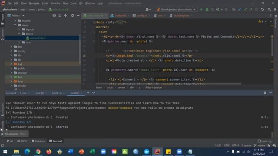Expand the layouts folder
278x156 pixels.
(x=19, y=29)
